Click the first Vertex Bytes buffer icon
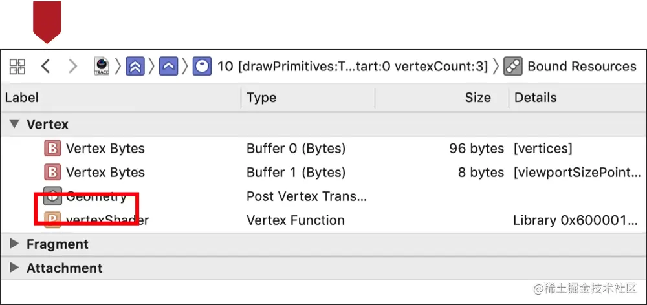 pyautogui.click(x=52, y=149)
